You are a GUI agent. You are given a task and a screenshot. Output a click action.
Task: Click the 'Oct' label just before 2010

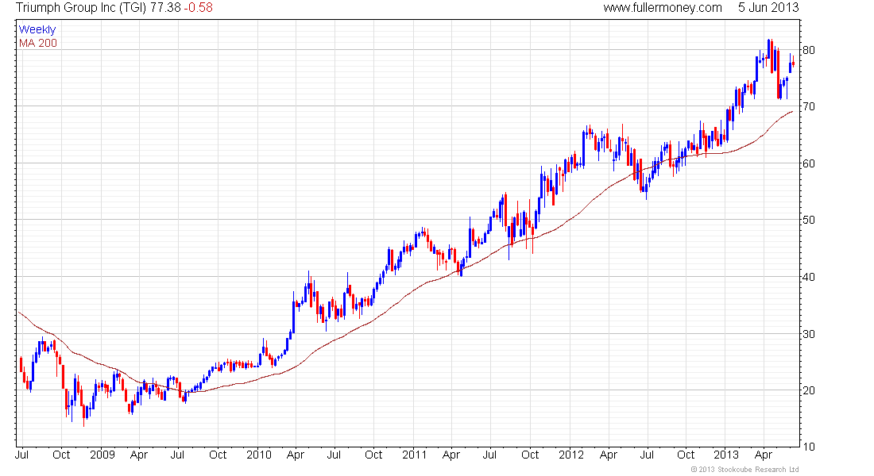click(218, 455)
